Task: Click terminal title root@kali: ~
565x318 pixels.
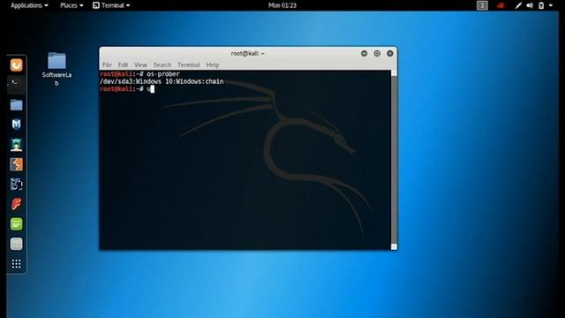Action: (247, 53)
